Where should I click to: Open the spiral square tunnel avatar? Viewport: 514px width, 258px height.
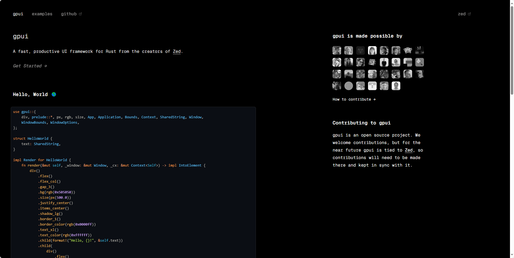[x=372, y=62]
